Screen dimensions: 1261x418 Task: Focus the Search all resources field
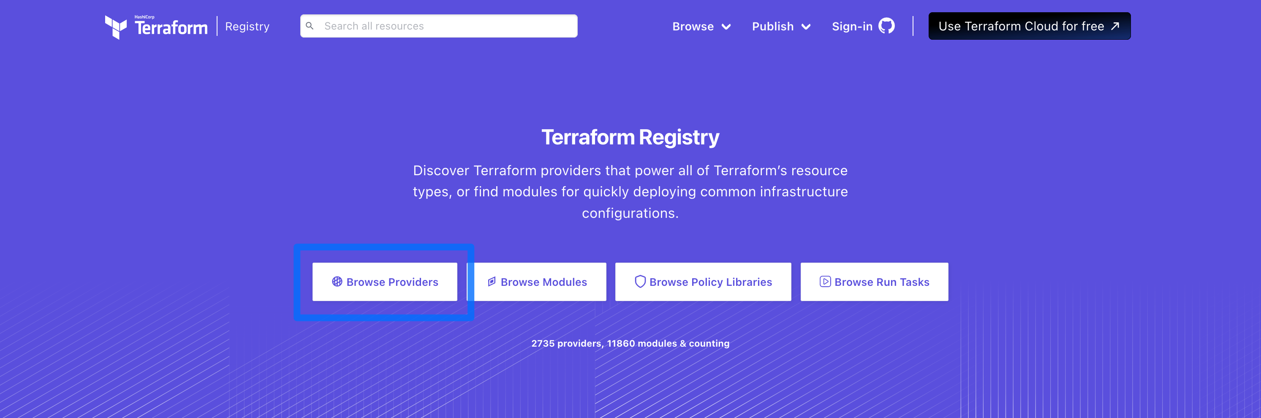[439, 26]
